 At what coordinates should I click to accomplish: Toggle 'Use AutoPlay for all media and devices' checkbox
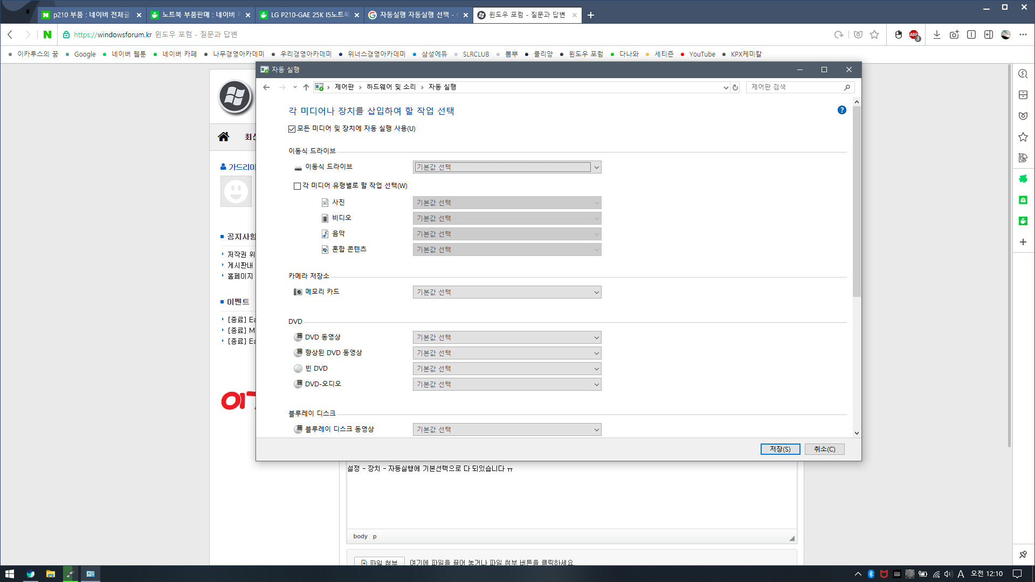click(292, 129)
